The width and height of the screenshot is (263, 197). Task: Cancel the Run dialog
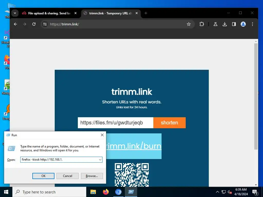click(68, 176)
